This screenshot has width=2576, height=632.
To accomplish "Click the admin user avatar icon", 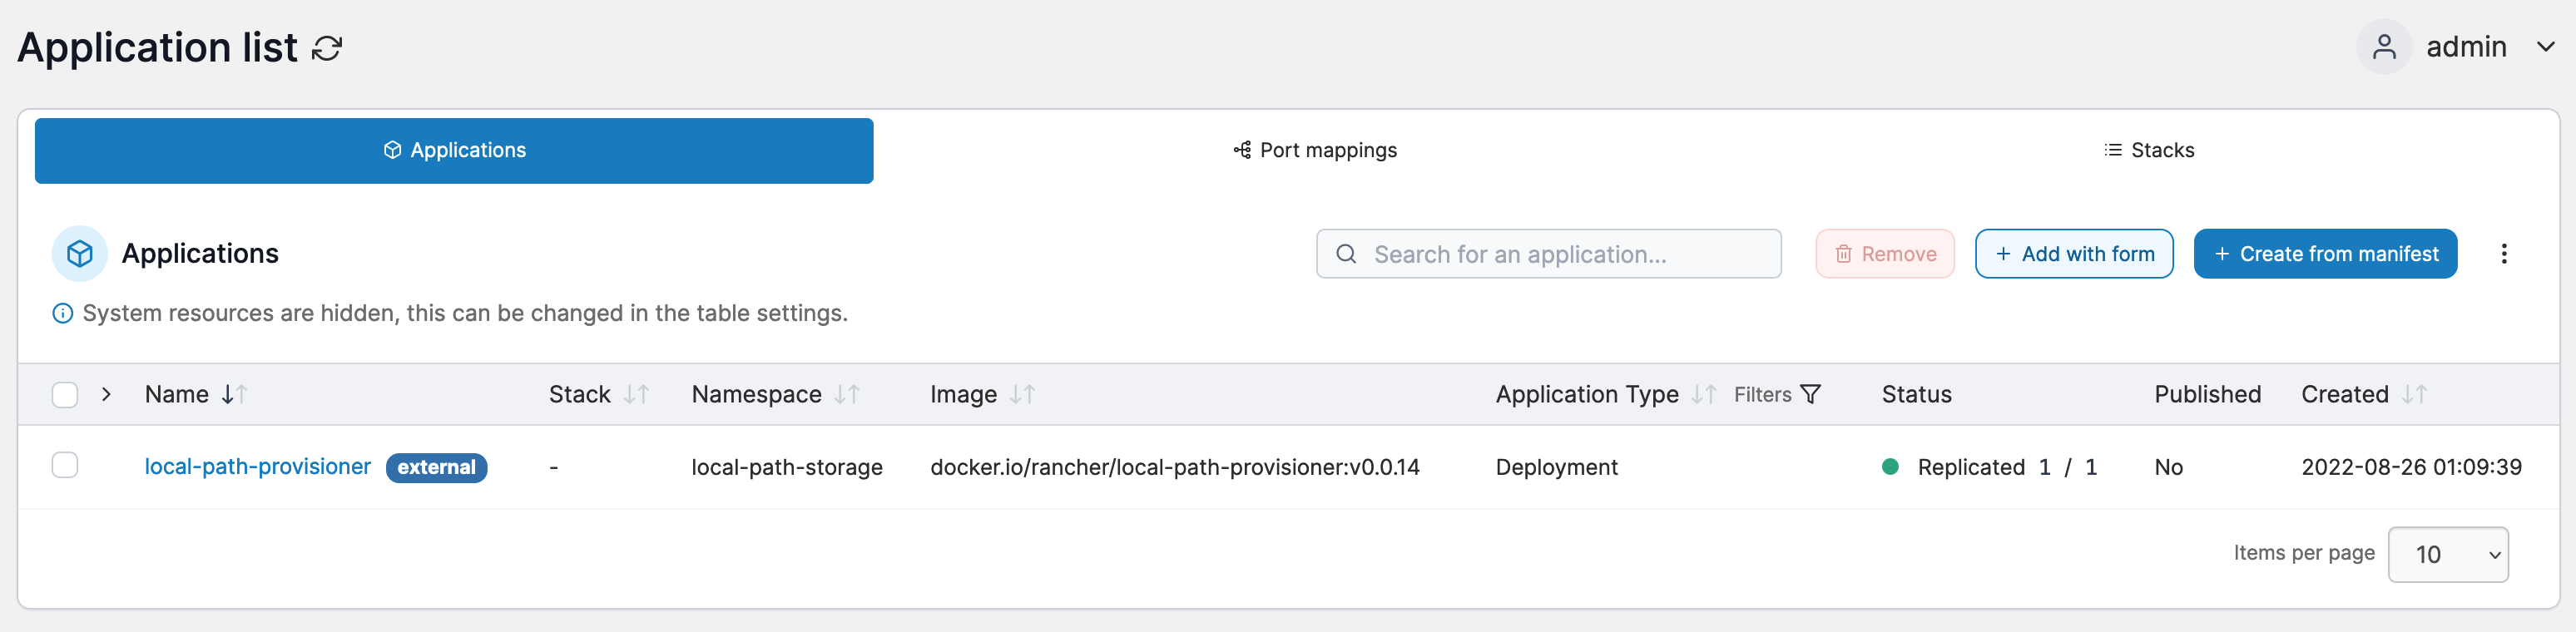I will pos(2384,47).
